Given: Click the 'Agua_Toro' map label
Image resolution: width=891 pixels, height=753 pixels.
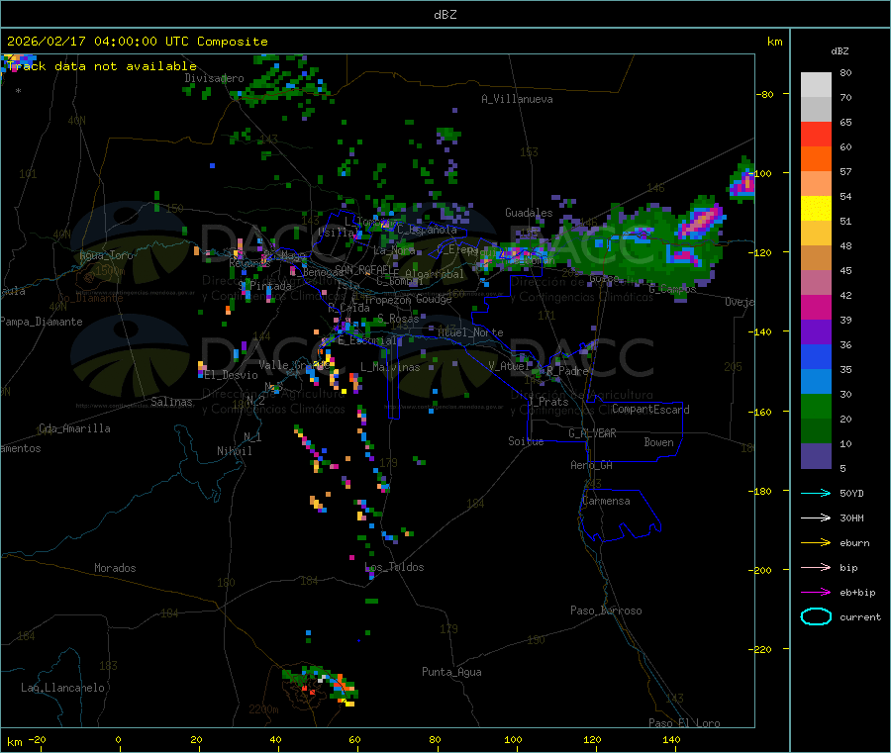Looking at the screenshot, I should 106,255.
